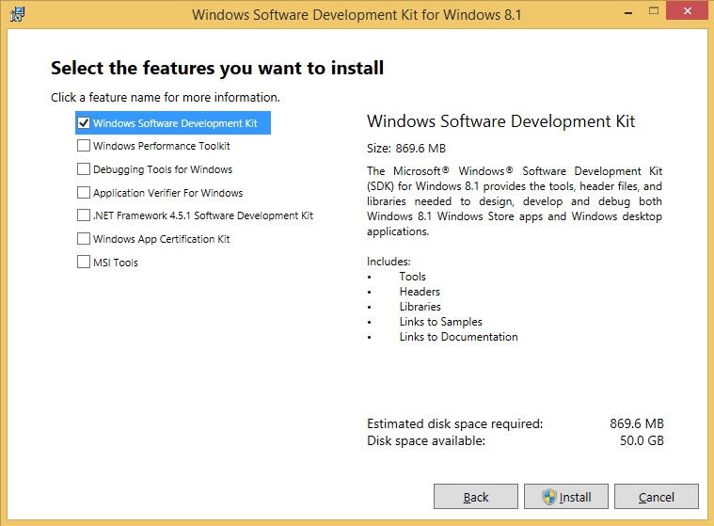
Task: Enable .NET Framework 4.5.1 SDK checkbox
Action: pos(84,215)
